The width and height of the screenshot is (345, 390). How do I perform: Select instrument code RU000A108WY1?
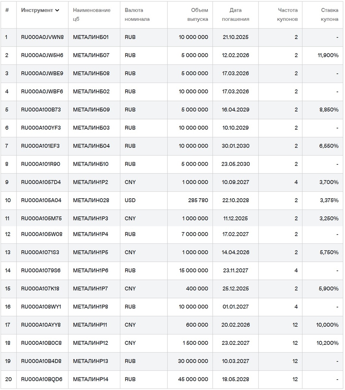click(x=41, y=307)
